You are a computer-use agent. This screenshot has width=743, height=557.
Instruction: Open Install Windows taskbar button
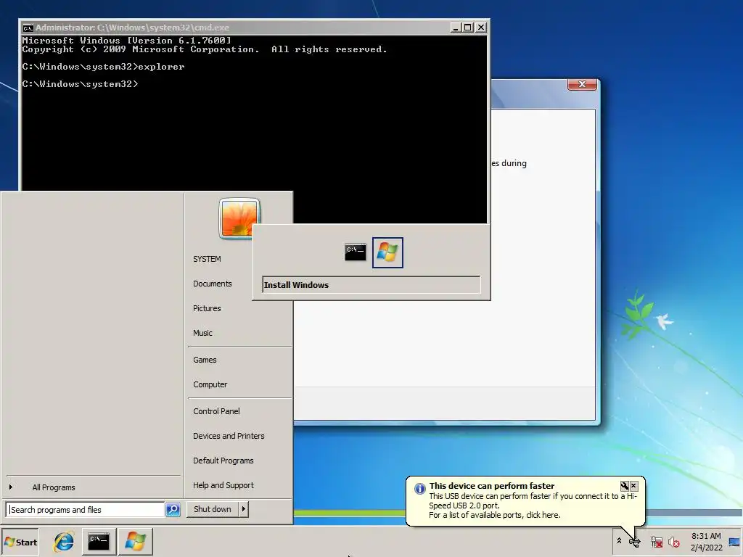[x=135, y=541]
